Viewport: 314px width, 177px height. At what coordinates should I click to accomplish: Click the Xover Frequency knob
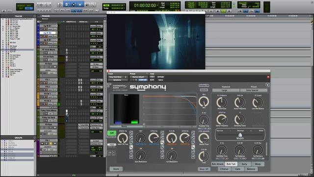tap(240, 102)
